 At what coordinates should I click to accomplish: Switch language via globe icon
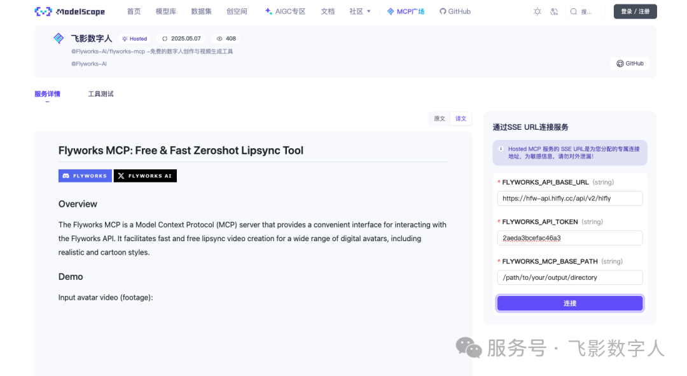(554, 12)
